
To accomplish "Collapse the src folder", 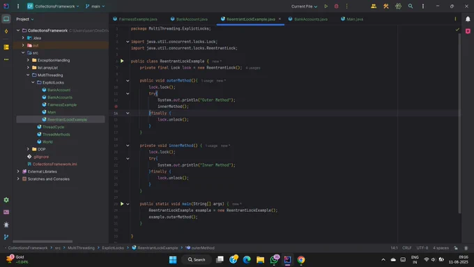I will click(23, 52).
